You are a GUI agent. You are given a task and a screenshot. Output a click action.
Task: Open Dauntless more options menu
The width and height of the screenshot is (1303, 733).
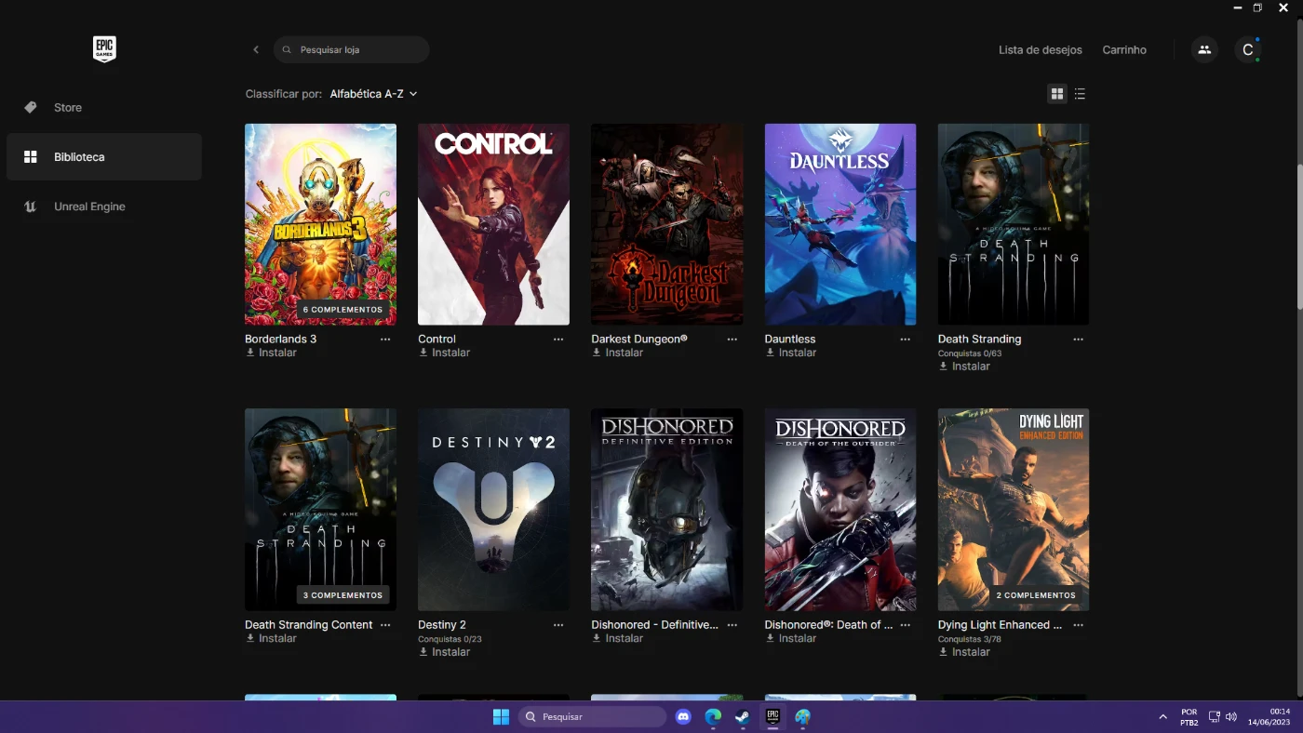click(905, 340)
